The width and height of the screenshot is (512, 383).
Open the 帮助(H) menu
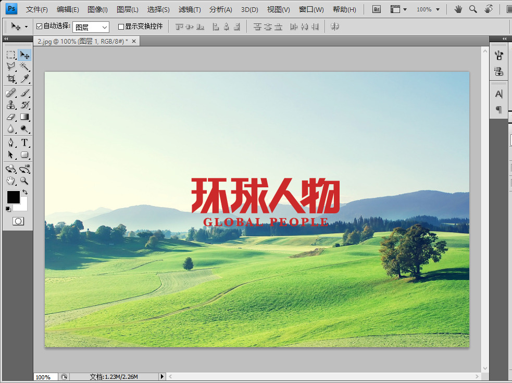coord(344,9)
